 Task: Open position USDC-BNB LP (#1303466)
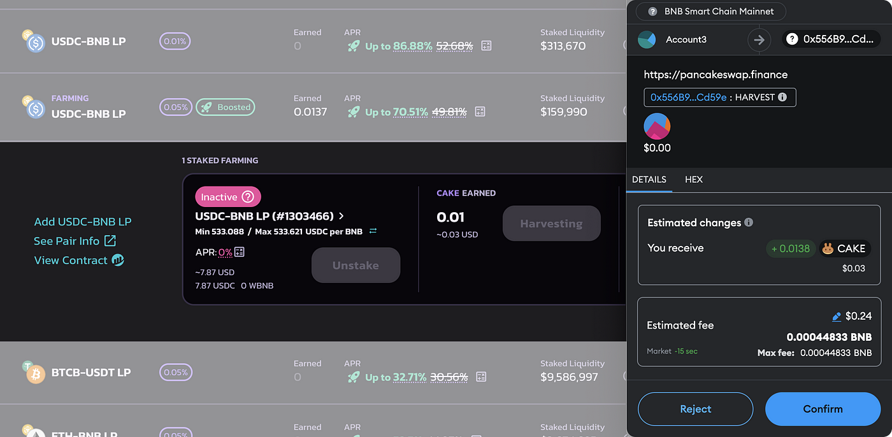(x=270, y=216)
